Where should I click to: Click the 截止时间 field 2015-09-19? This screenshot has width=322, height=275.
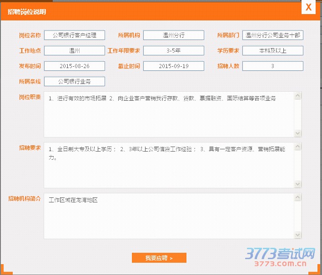click(x=173, y=66)
